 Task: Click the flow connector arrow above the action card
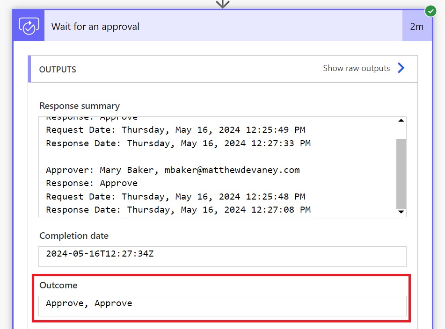(222, 4)
